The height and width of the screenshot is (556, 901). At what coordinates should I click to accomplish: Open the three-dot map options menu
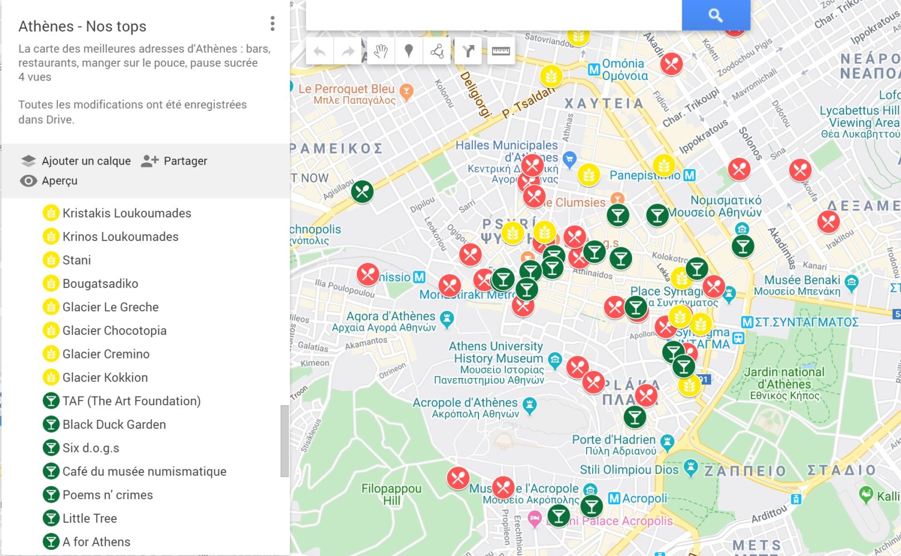coord(272,23)
